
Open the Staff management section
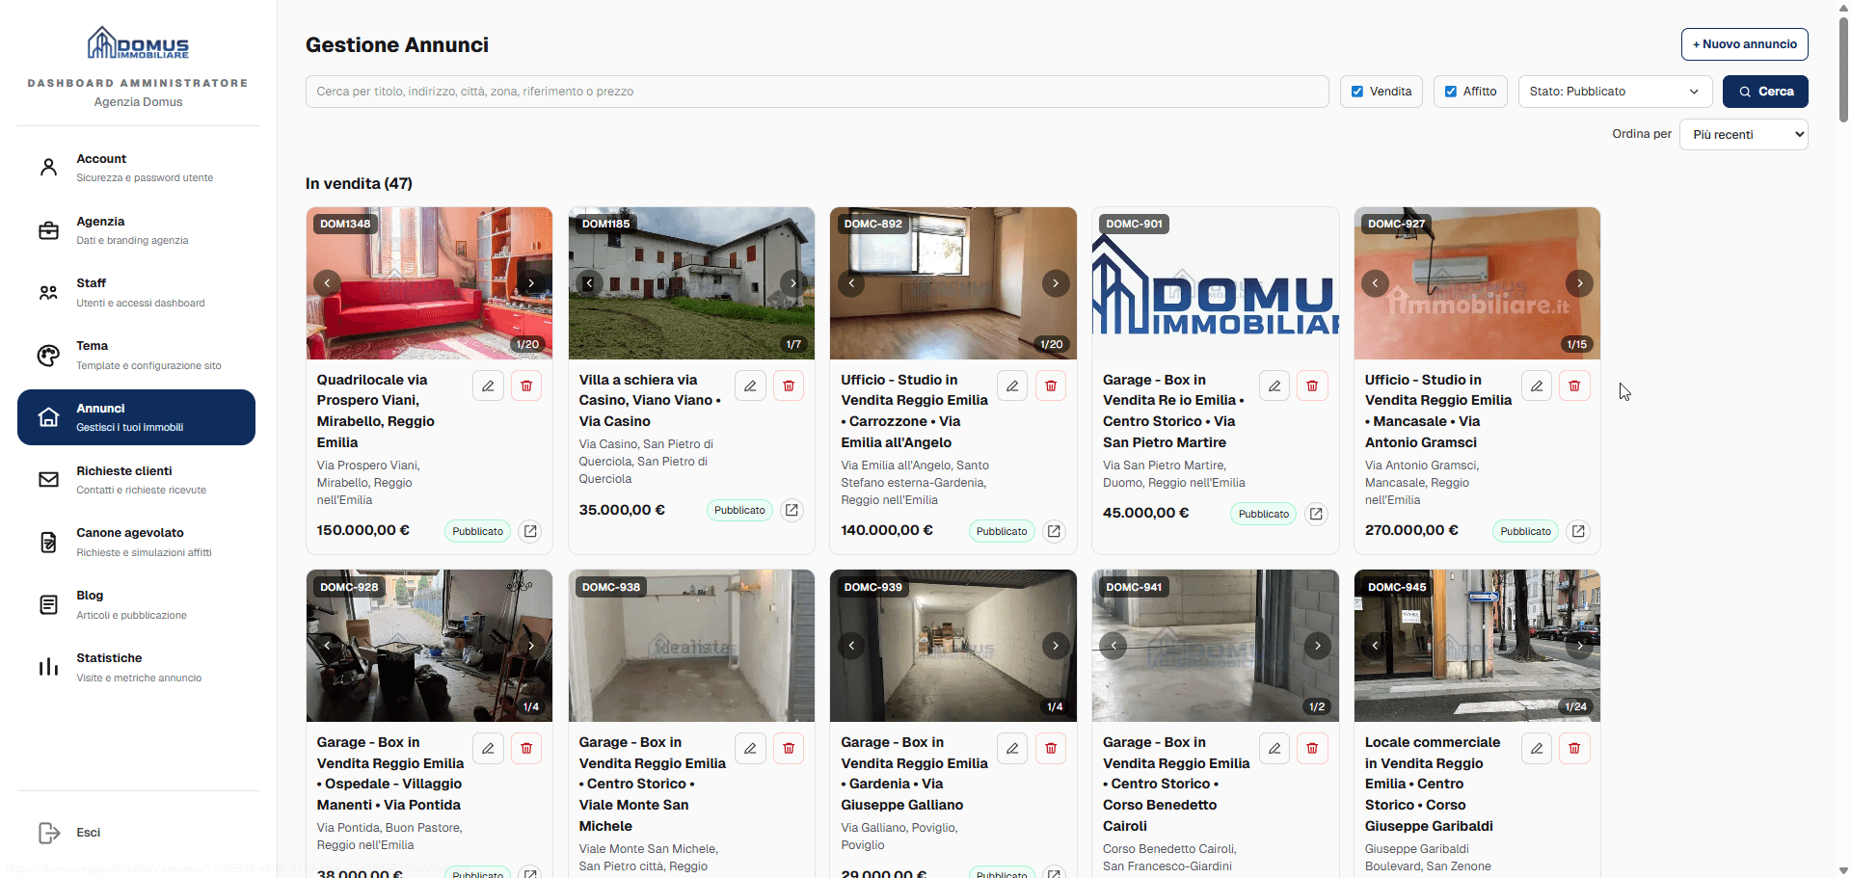(136, 292)
